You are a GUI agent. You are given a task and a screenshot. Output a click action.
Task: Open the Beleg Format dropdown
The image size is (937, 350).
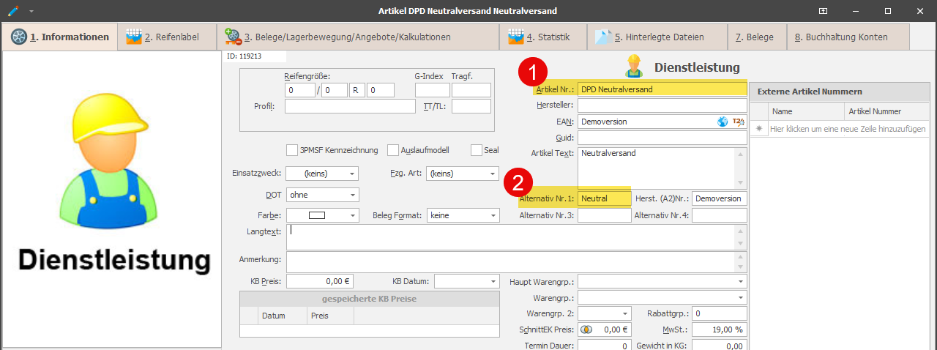(x=492, y=215)
